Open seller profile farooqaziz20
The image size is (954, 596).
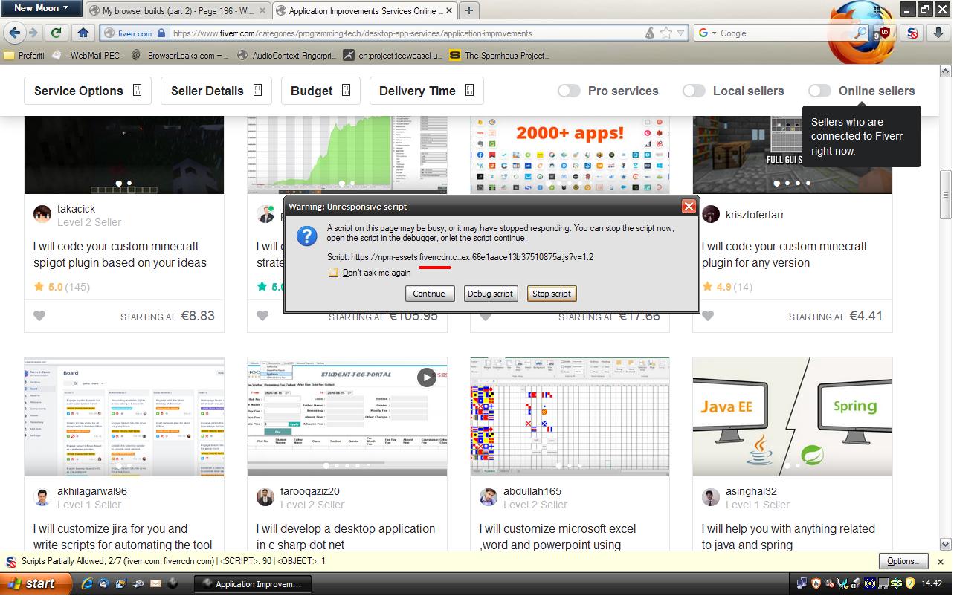309,491
